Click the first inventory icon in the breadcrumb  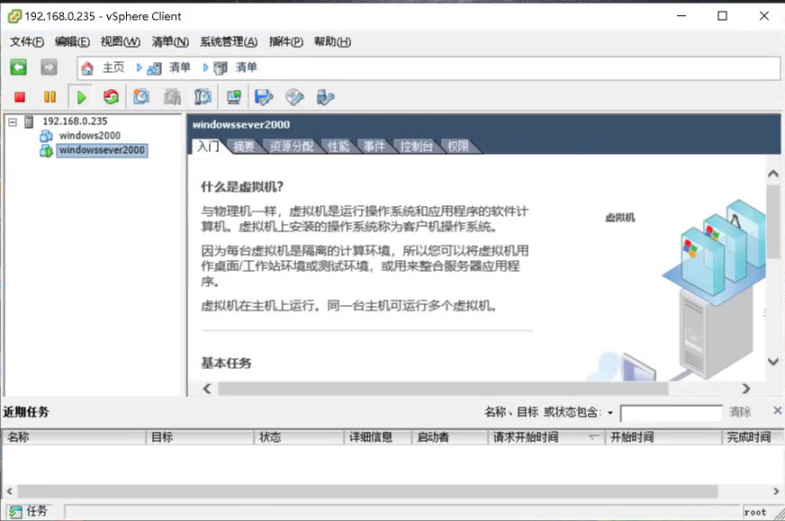click(154, 68)
